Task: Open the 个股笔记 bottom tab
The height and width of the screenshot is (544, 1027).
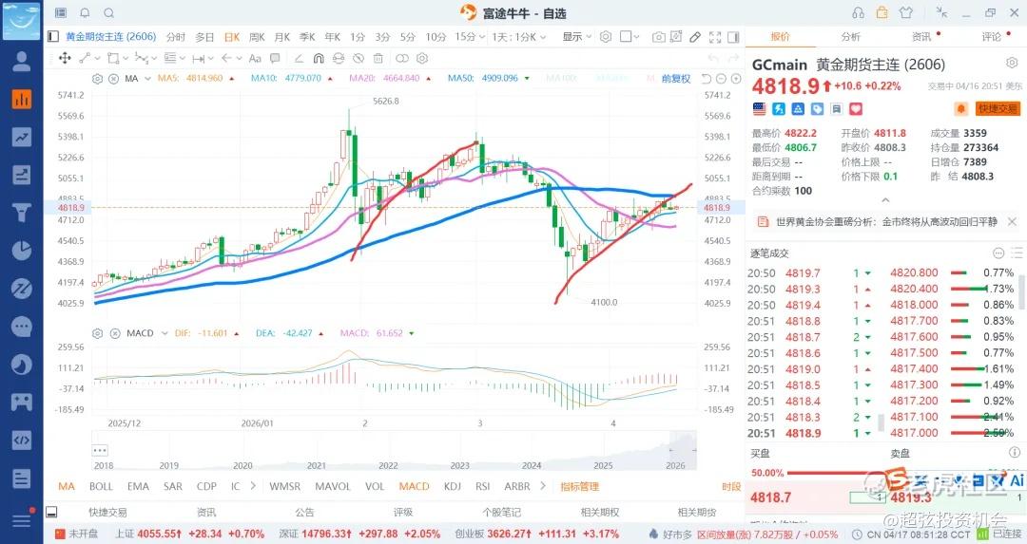Action: (502, 513)
